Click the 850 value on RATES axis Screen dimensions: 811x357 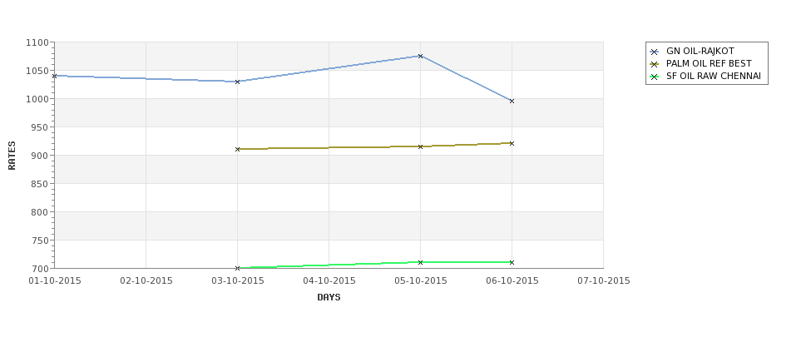click(39, 184)
